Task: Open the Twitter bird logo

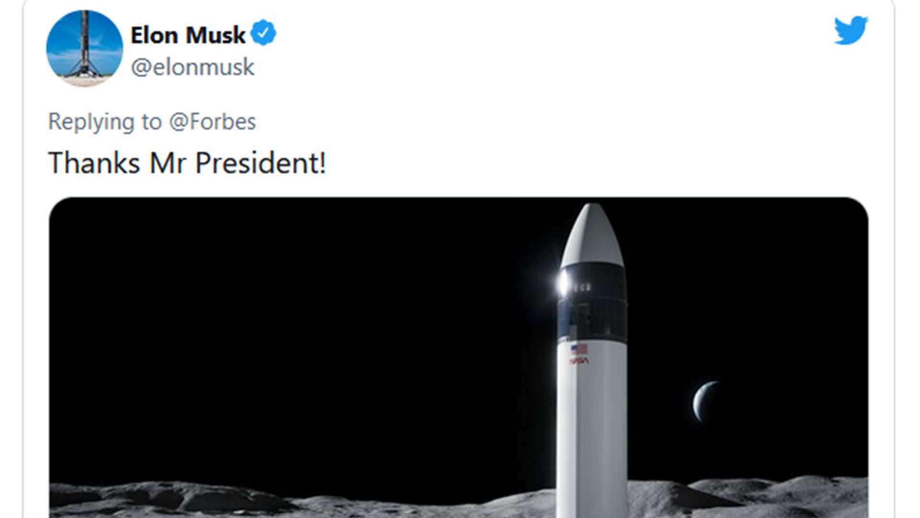Action: click(x=851, y=30)
